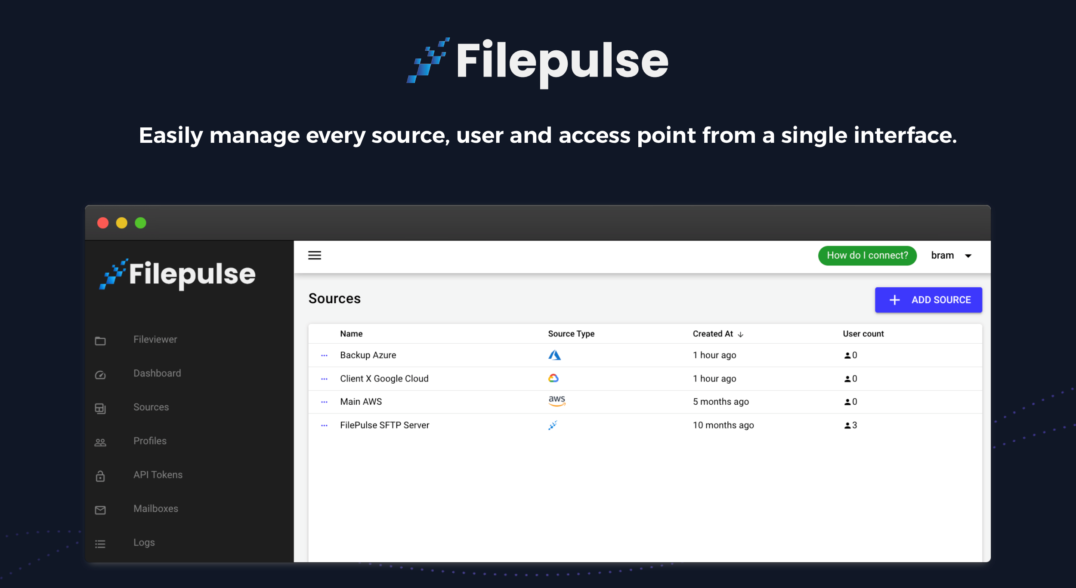Click the Sources icon in the sidebar
The image size is (1076, 588).
tap(100, 409)
